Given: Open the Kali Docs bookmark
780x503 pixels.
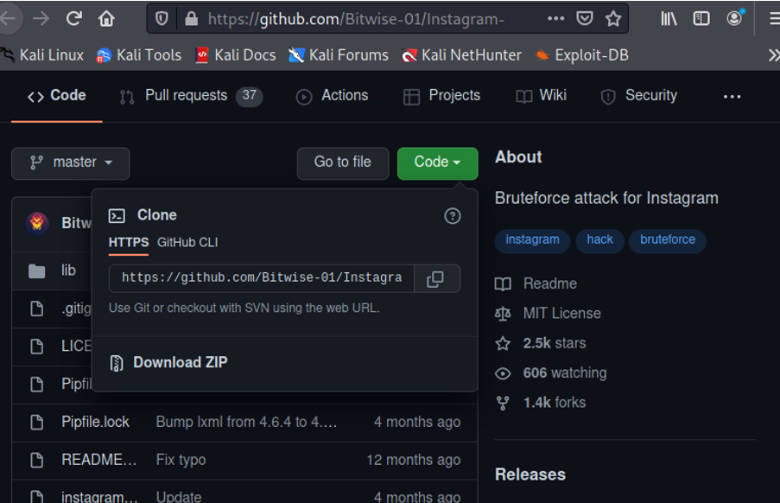Looking at the screenshot, I should 236,55.
